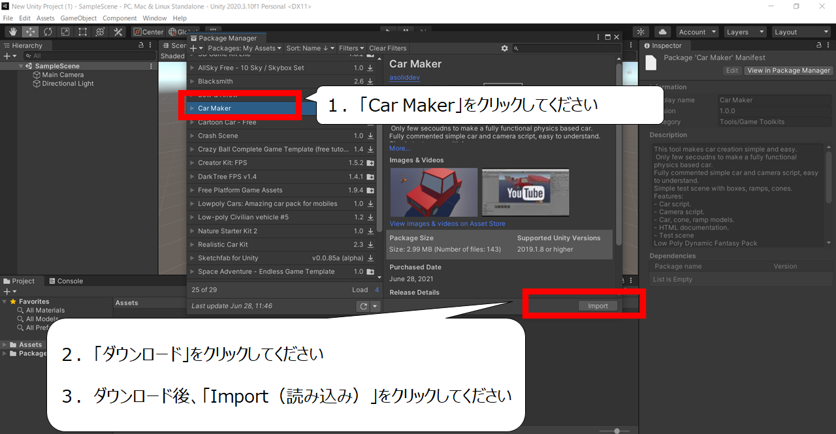Open Inspector panel more options menu

[x=829, y=46]
